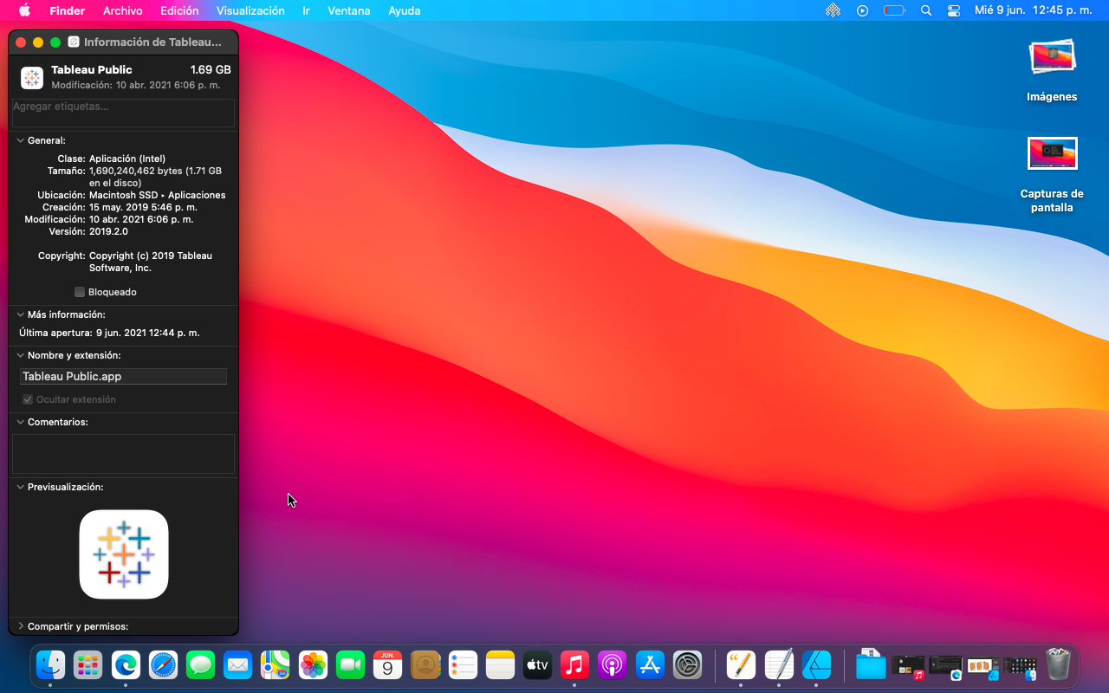
Task: Click the Tableau Public.app name field
Action: pyautogui.click(x=123, y=376)
